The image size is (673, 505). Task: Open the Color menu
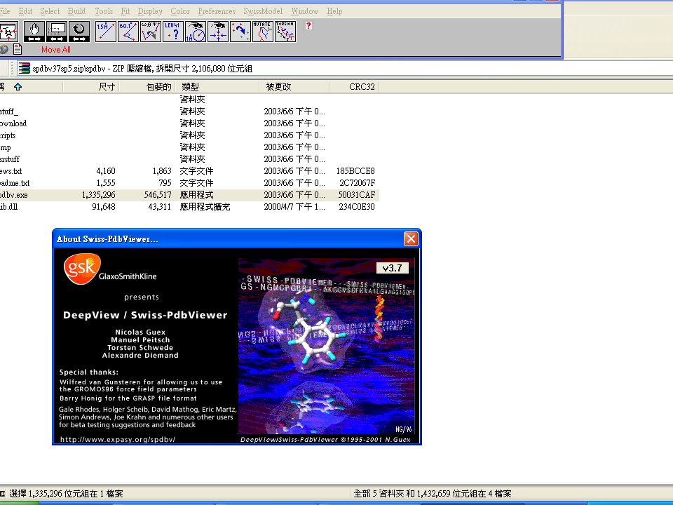(x=180, y=11)
